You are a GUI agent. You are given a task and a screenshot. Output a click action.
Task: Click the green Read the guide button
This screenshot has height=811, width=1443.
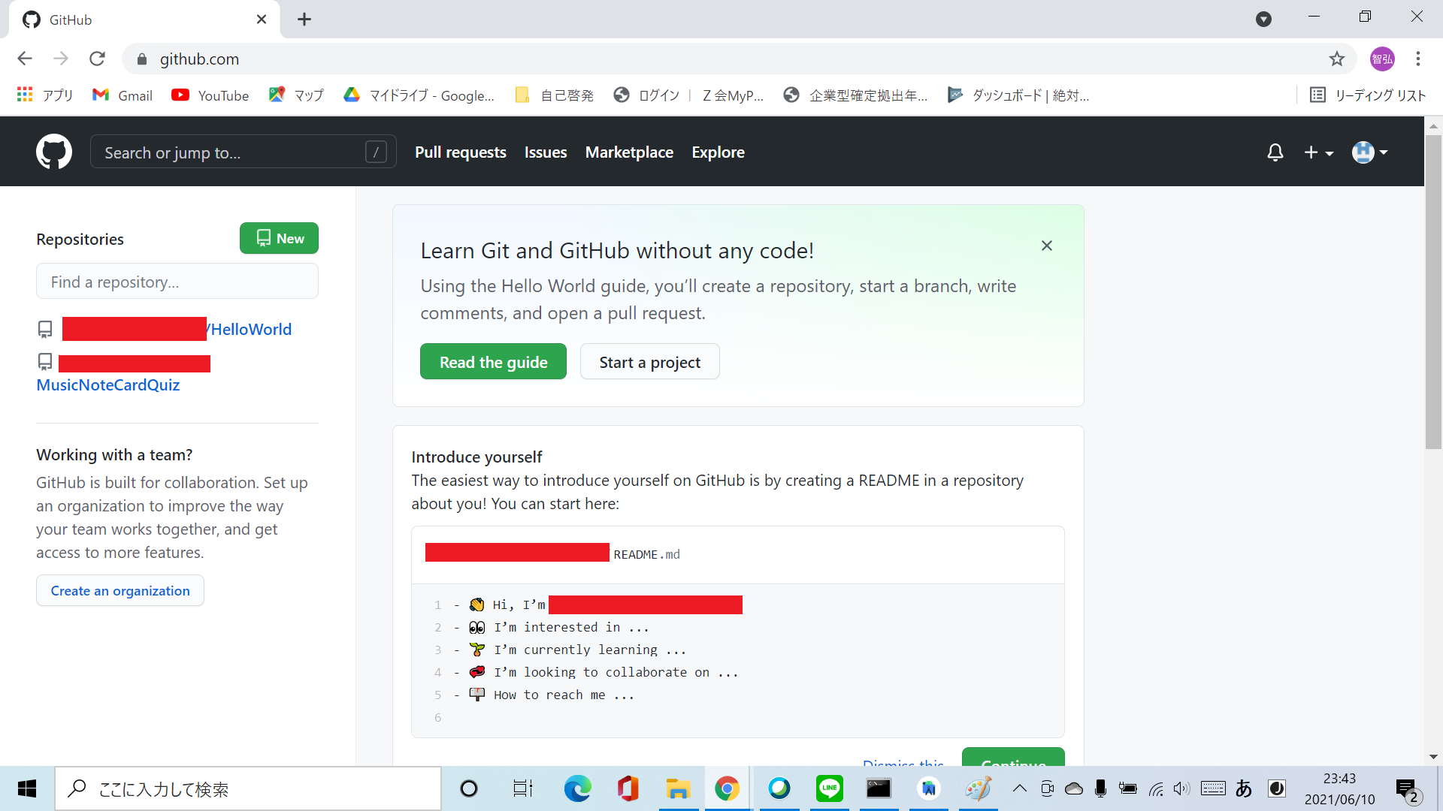493,362
